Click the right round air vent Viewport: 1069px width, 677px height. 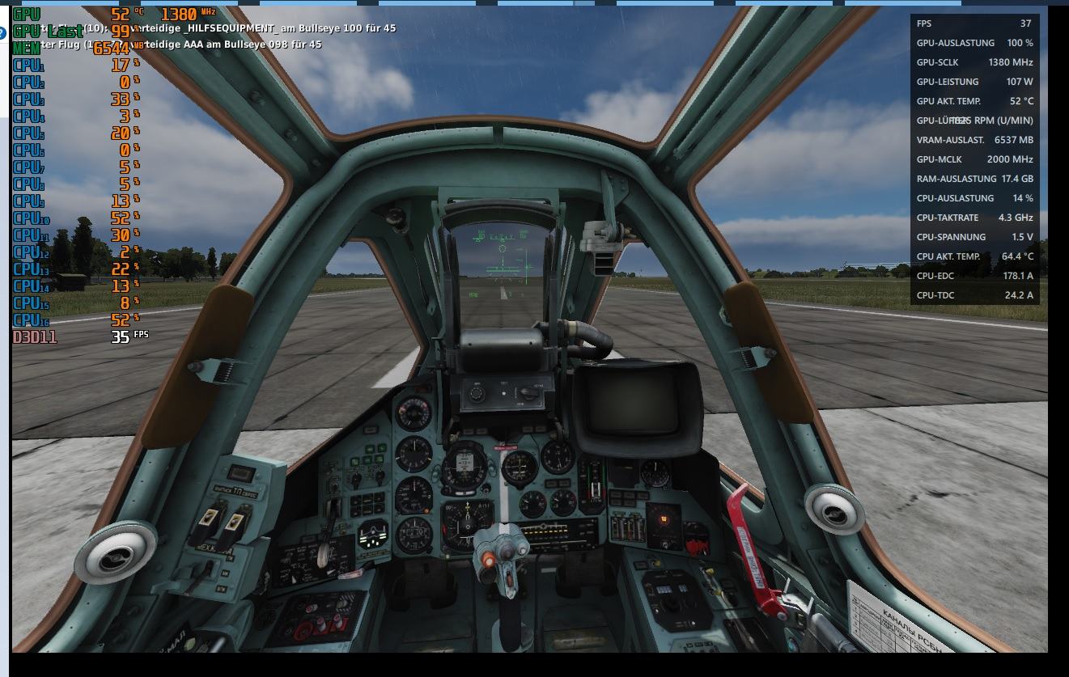click(x=834, y=509)
